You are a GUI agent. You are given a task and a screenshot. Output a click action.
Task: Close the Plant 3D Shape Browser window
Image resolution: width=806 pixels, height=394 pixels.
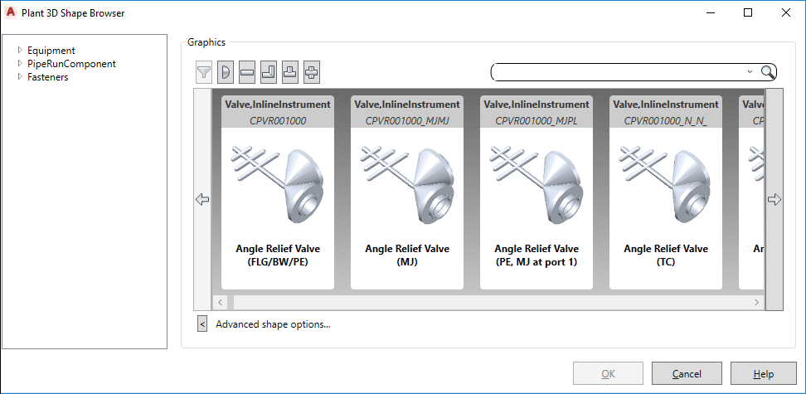pos(785,13)
